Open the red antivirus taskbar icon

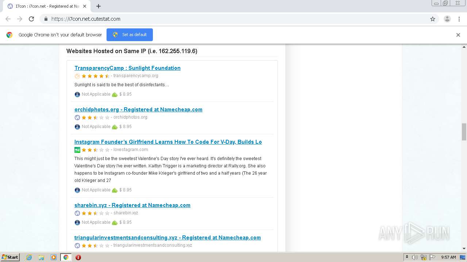click(x=78, y=257)
